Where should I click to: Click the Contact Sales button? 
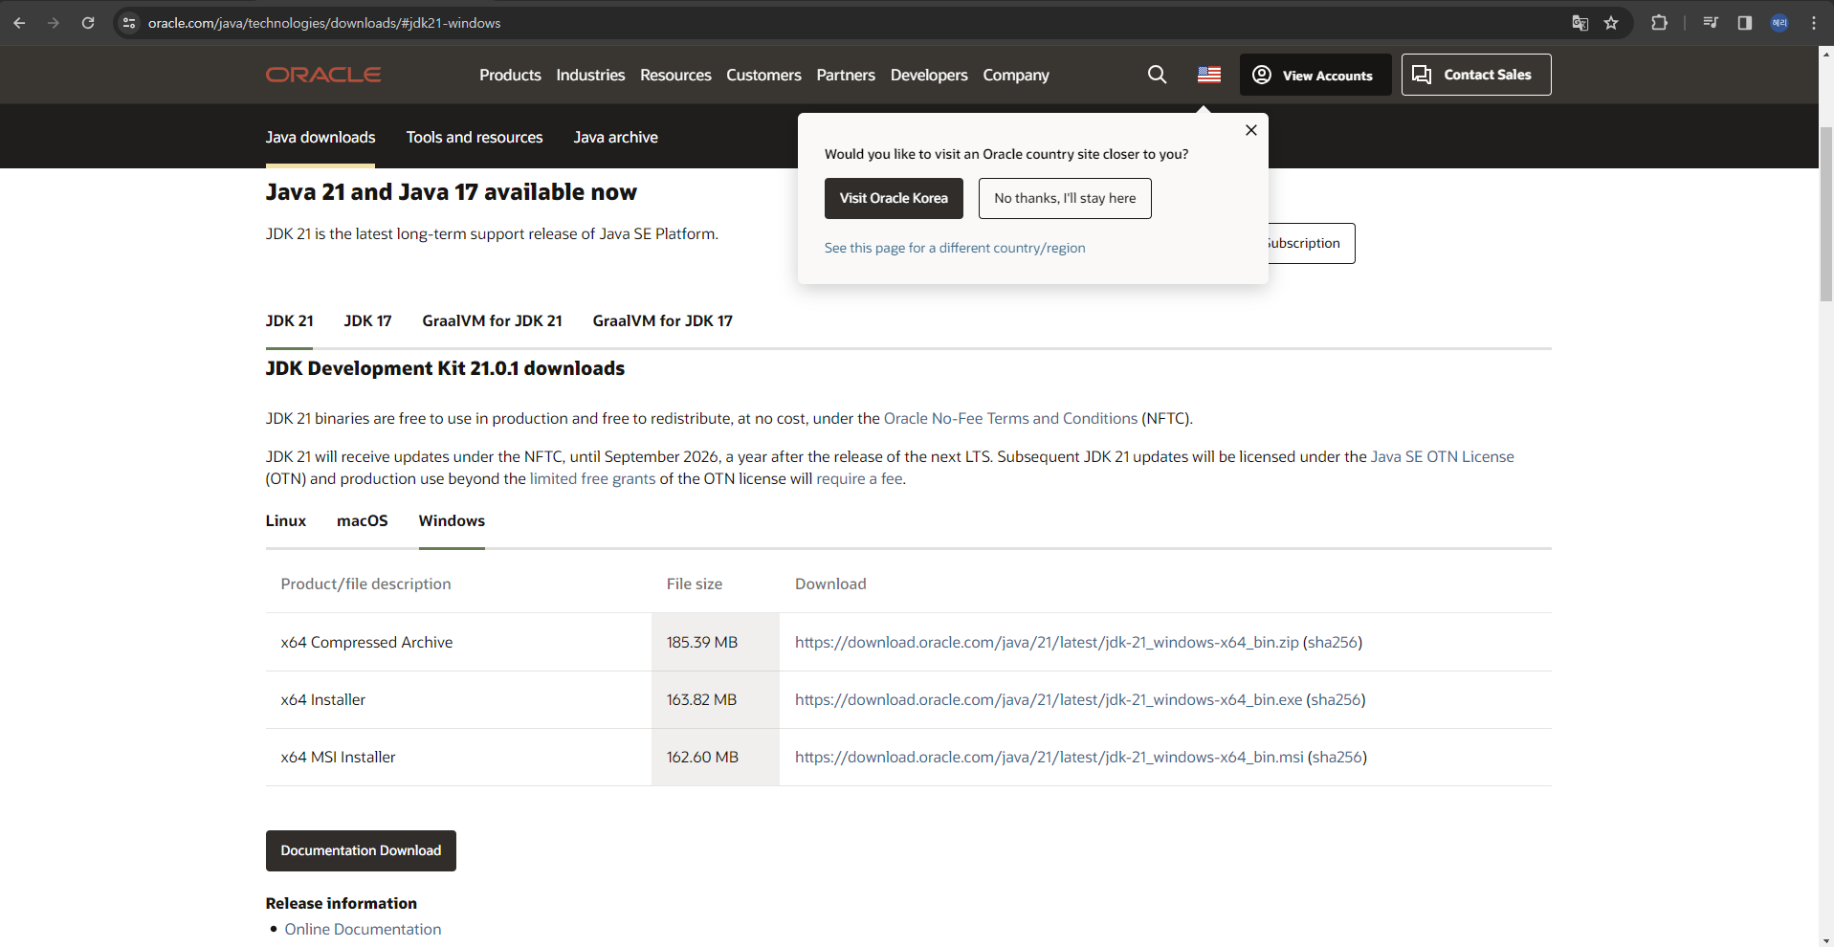(x=1476, y=75)
